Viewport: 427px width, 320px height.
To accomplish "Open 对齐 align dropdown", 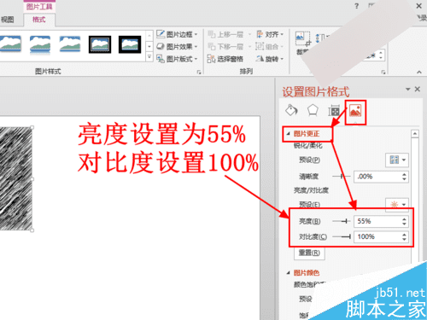I will click(270, 34).
